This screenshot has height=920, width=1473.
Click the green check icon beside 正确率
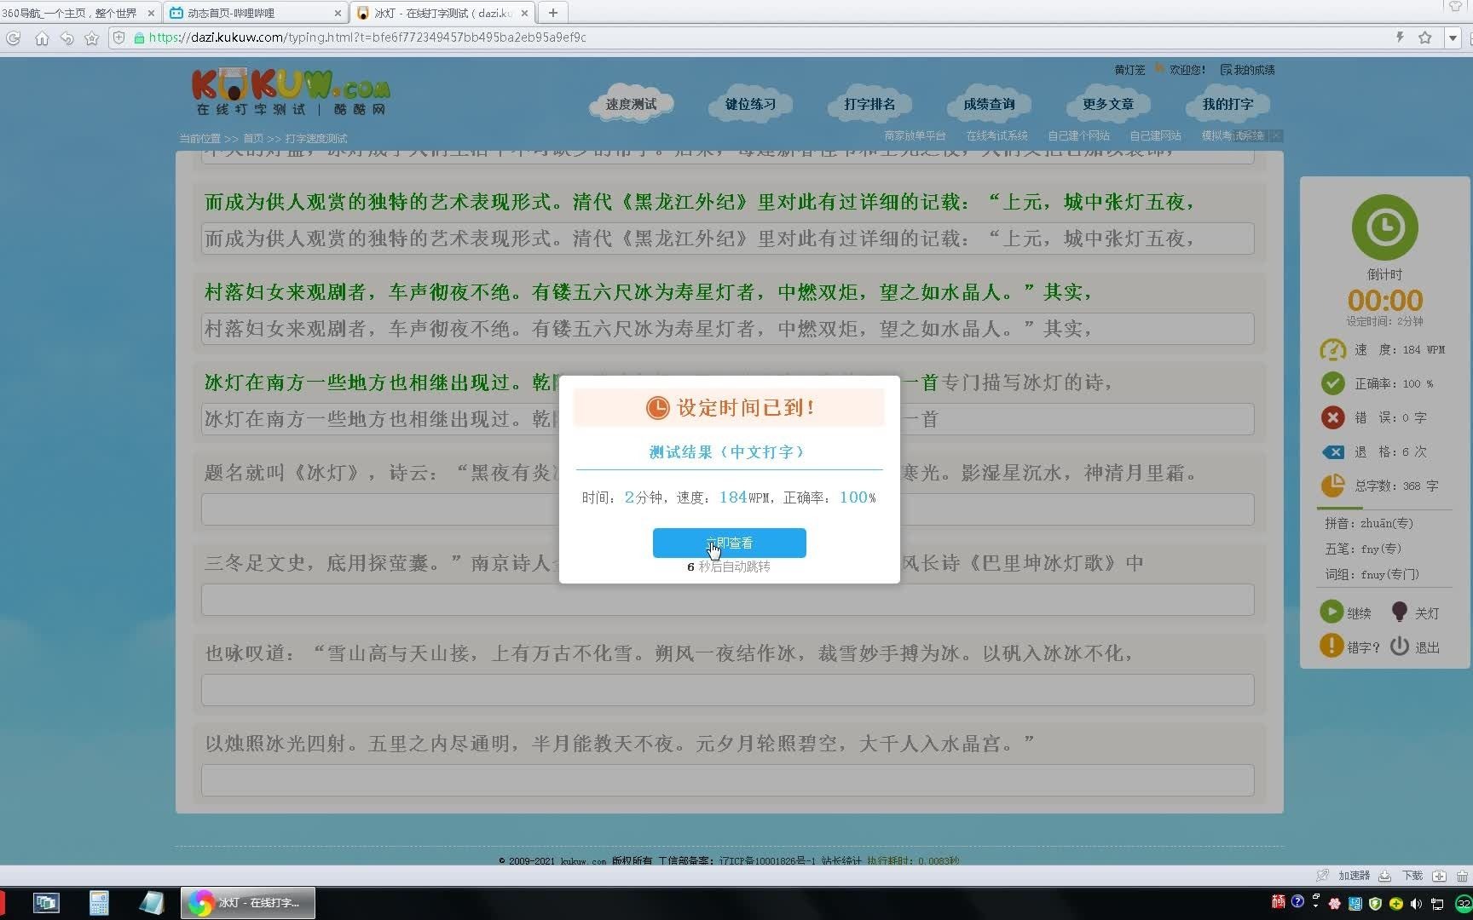point(1332,383)
